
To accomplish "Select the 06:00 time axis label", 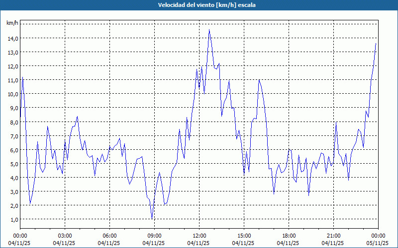I will click(110, 236).
